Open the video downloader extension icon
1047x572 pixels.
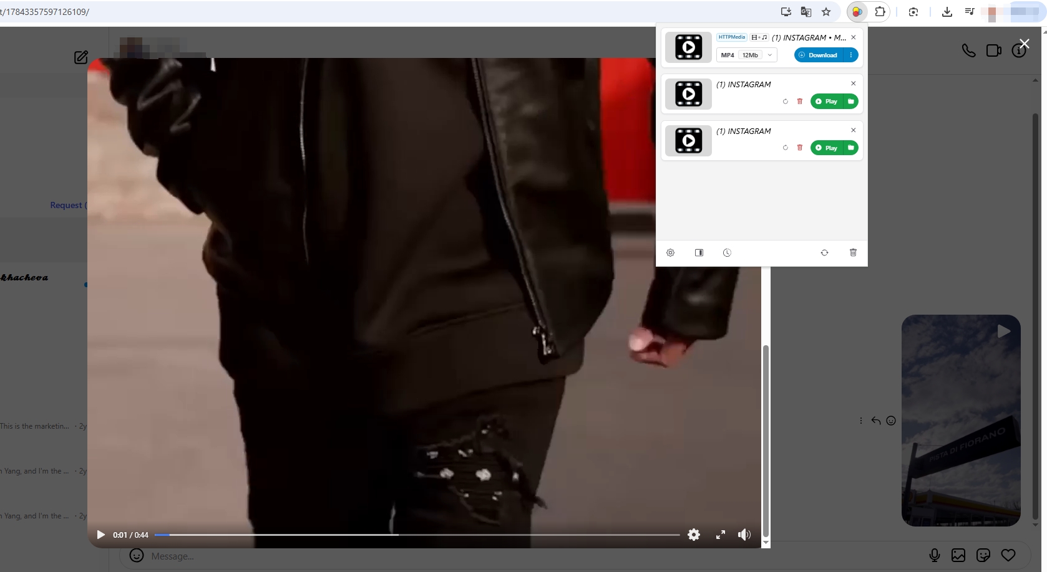pyautogui.click(x=857, y=12)
